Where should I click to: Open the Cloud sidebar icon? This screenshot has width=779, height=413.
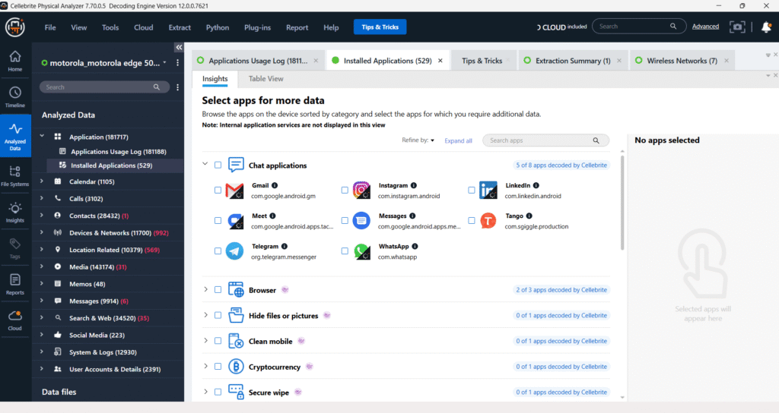point(15,320)
